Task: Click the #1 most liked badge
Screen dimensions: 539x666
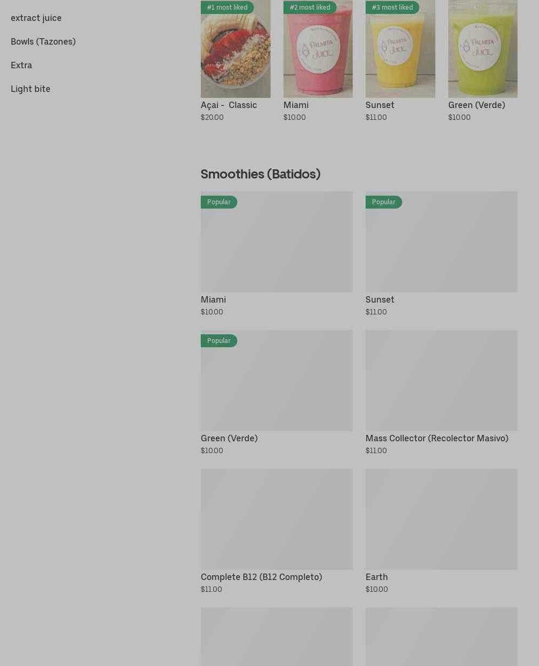Action: click(227, 7)
